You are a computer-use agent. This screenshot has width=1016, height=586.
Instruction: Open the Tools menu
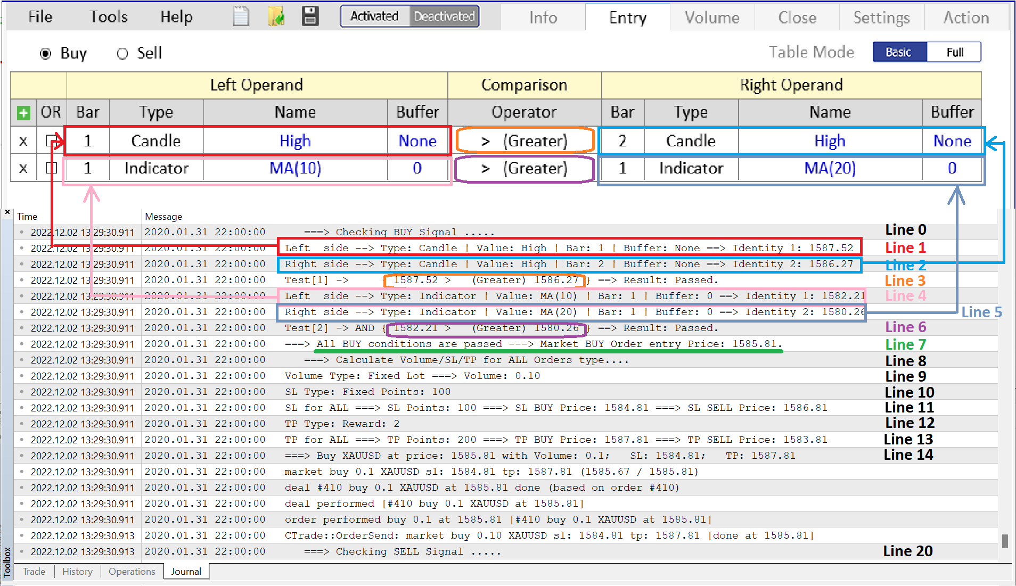(x=108, y=16)
